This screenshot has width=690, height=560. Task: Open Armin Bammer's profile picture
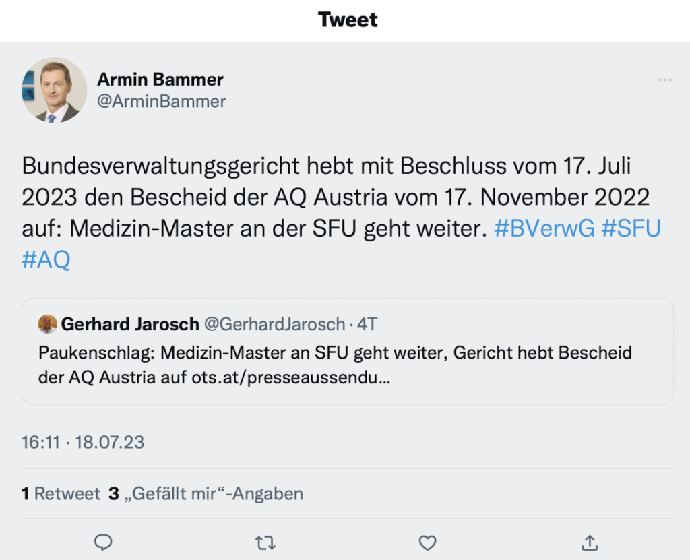(x=55, y=90)
